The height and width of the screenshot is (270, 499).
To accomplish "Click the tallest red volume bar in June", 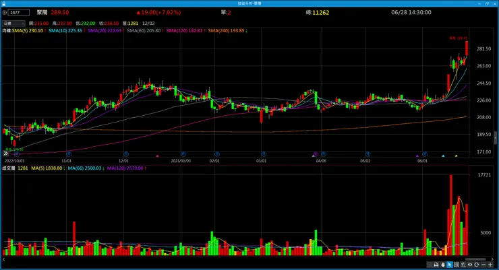I will click(451, 215).
